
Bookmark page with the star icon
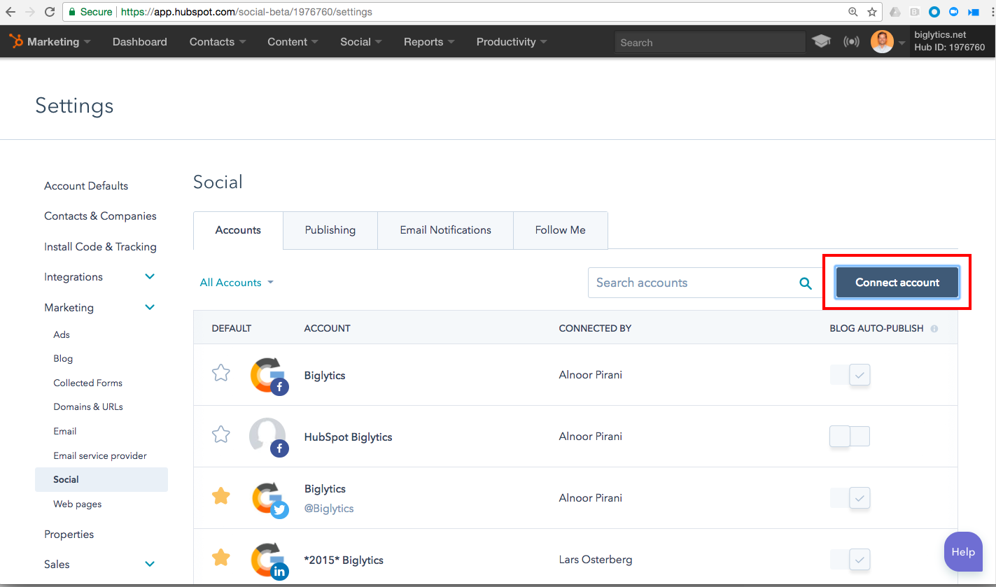click(872, 12)
